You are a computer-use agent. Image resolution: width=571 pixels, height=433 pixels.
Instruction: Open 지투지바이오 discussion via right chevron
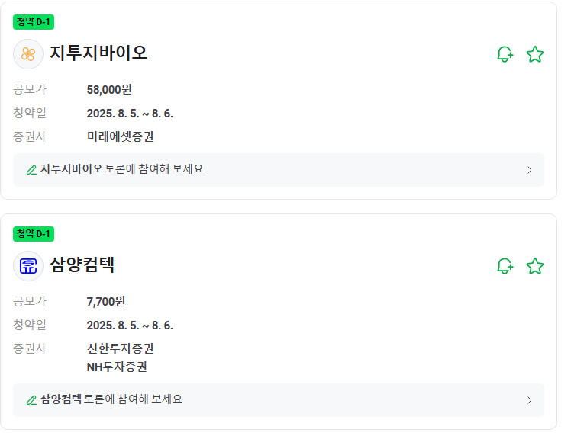click(x=530, y=170)
